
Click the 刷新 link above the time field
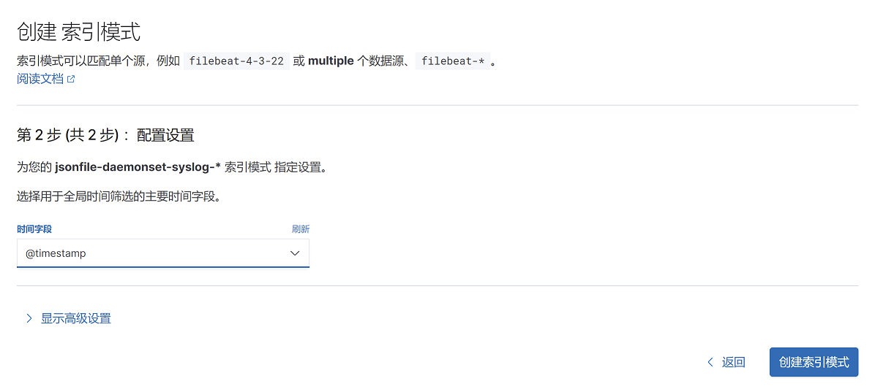pyautogui.click(x=300, y=229)
